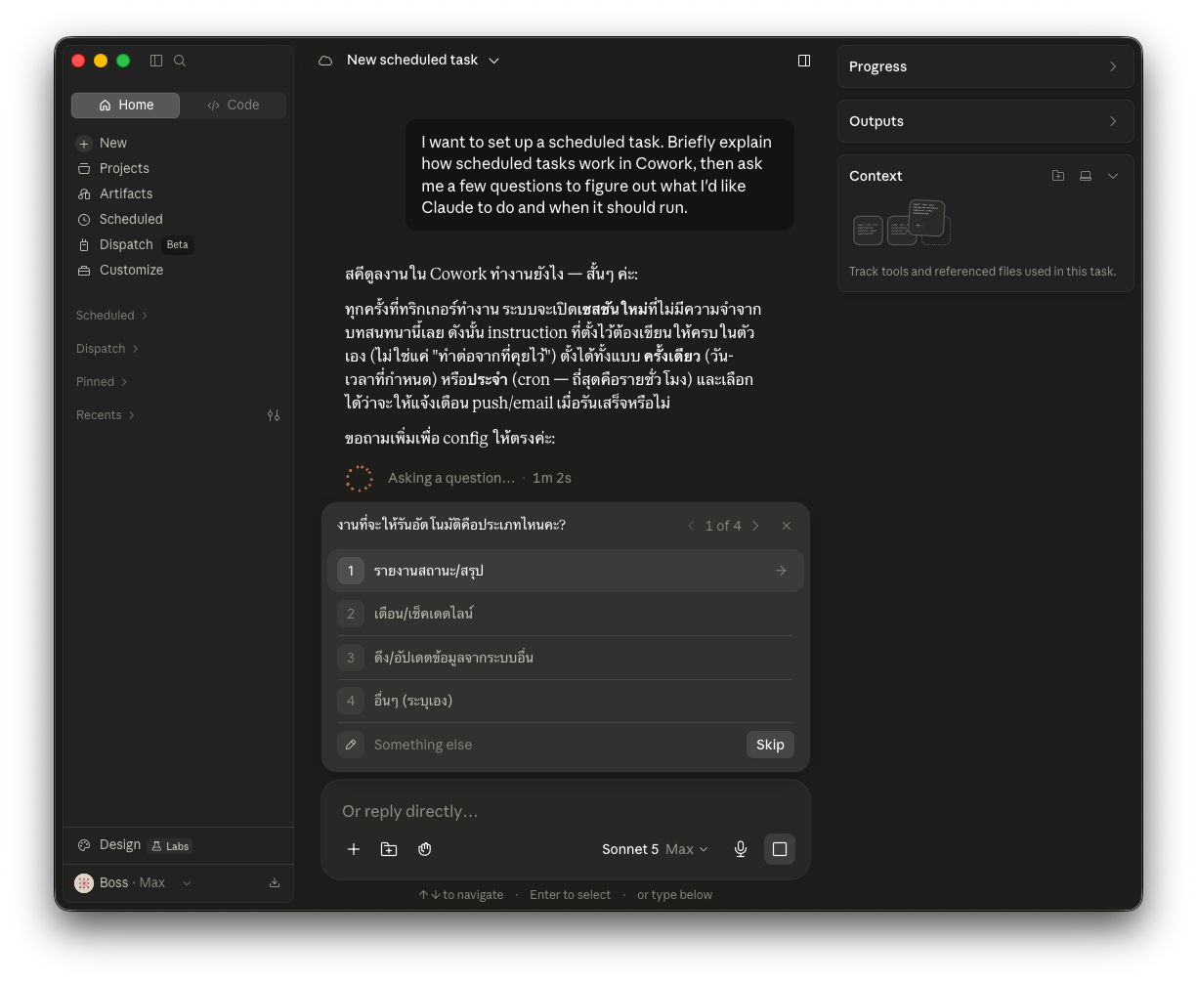The width and height of the screenshot is (1197, 983).
Task: Click the add folder icon in composer
Action: pyautogui.click(x=389, y=849)
